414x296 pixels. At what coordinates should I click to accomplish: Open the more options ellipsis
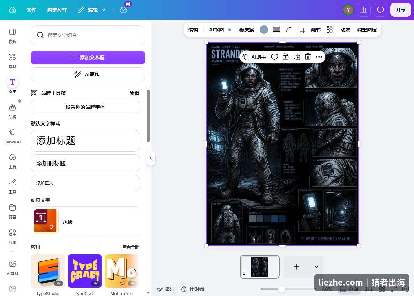[319, 57]
